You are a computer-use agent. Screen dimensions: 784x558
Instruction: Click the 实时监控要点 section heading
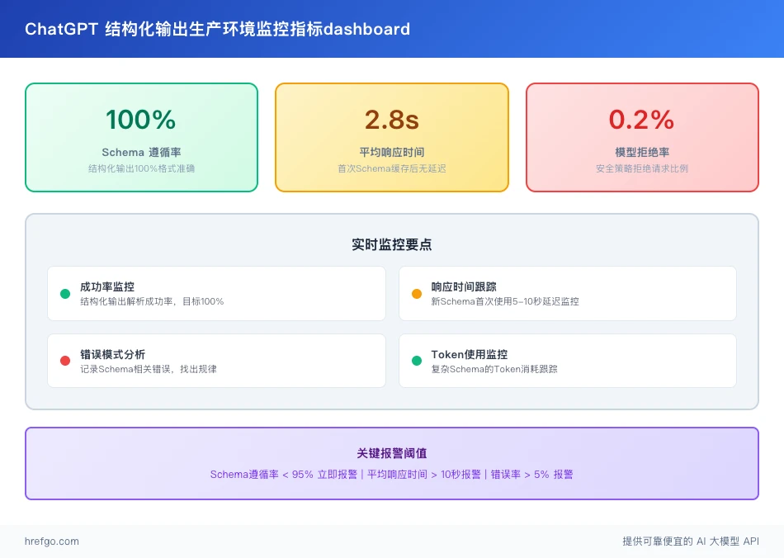[391, 244]
